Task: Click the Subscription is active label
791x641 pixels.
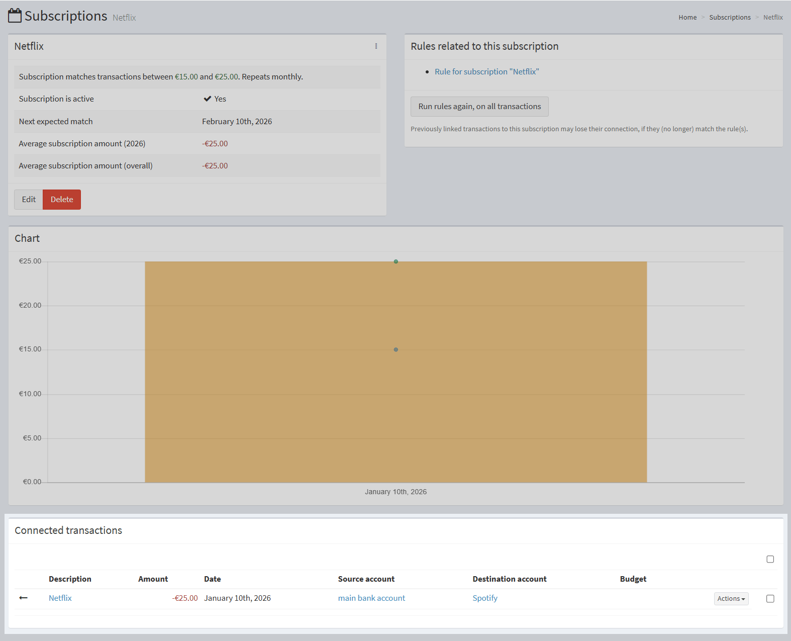Action: [x=56, y=99]
